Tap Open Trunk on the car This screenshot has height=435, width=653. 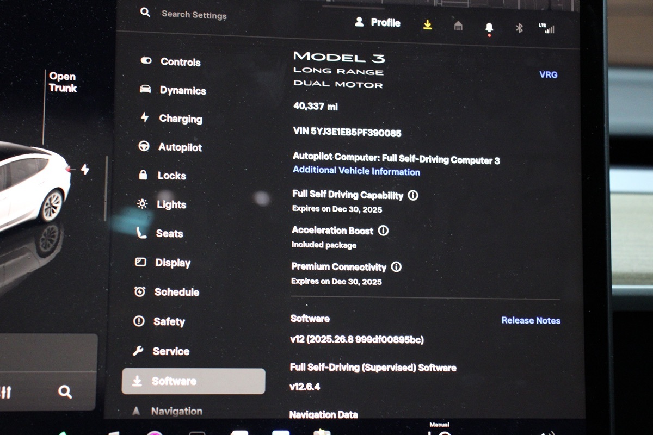coord(63,83)
